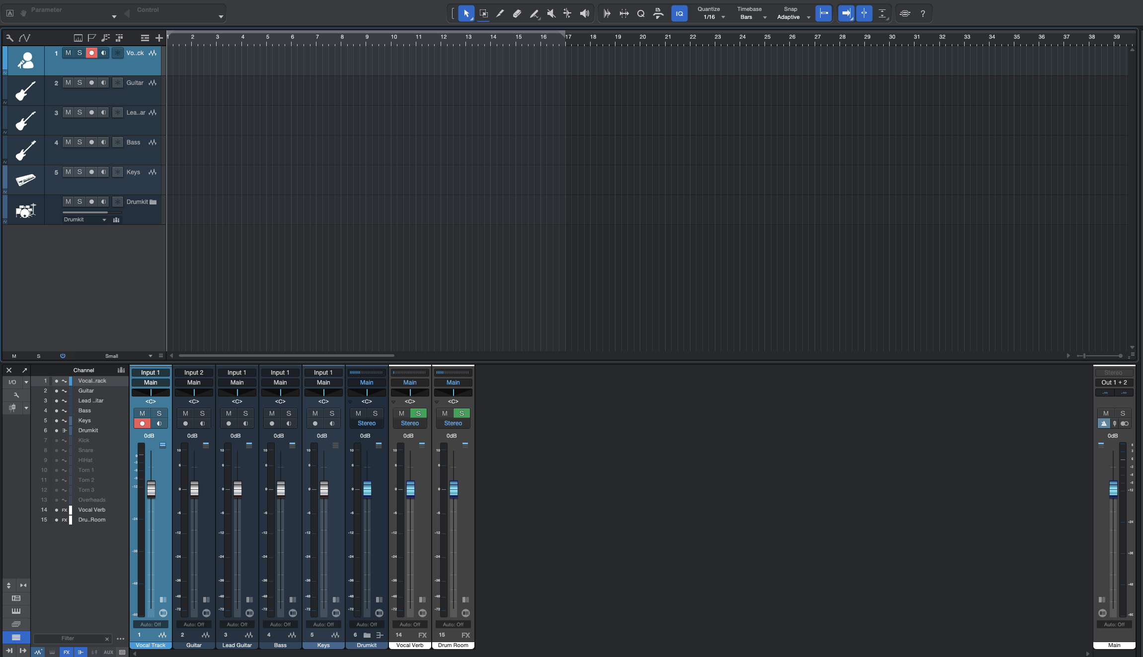This screenshot has height=657, width=1143.
Task: Toggle the VCA channels filter tab
Action: click(x=94, y=652)
